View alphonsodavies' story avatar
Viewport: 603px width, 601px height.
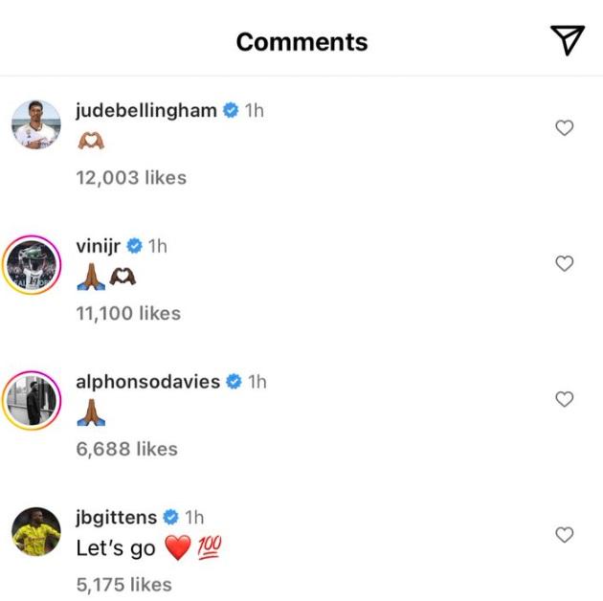[36, 398]
